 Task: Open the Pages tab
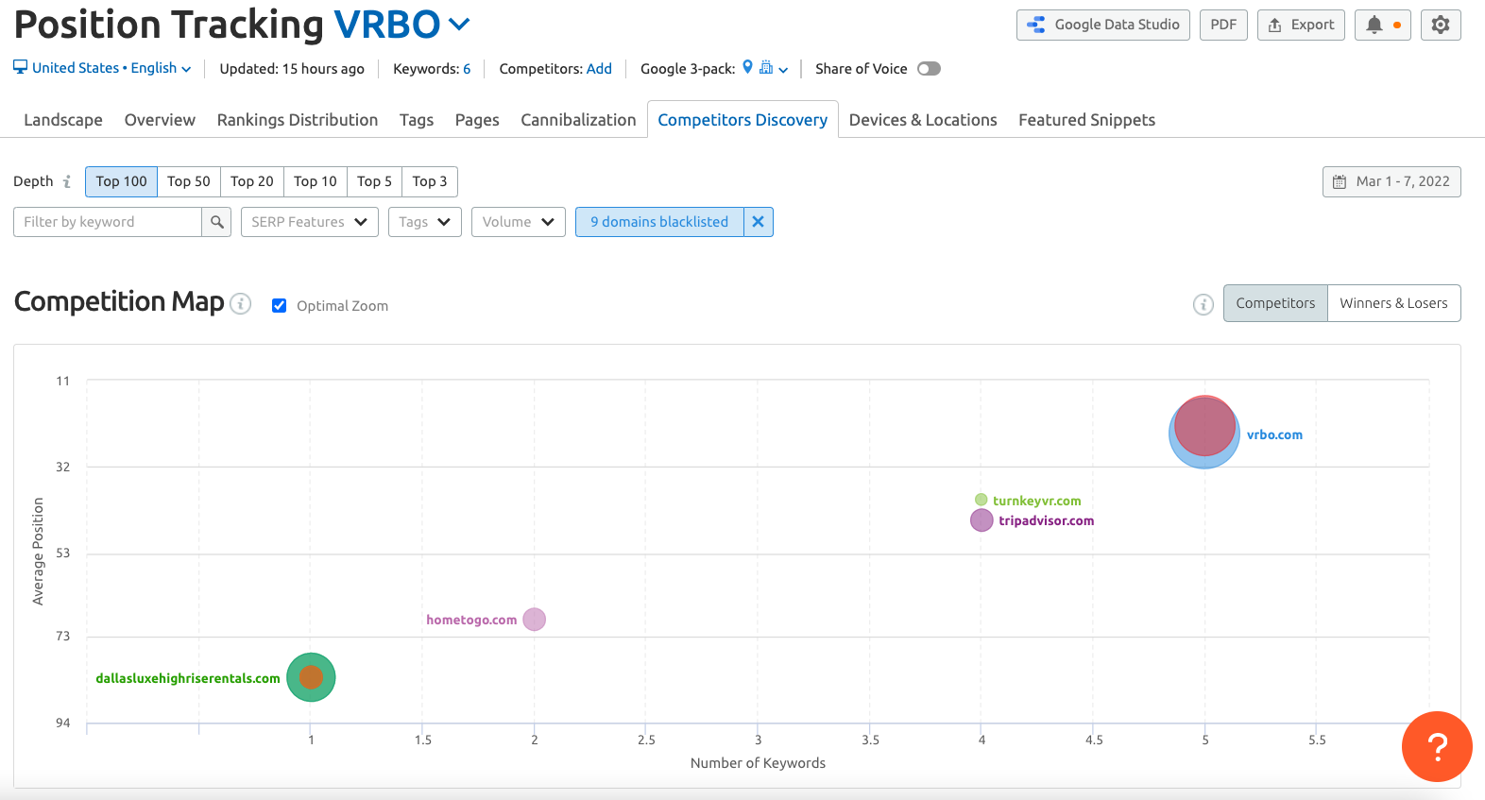coord(477,120)
